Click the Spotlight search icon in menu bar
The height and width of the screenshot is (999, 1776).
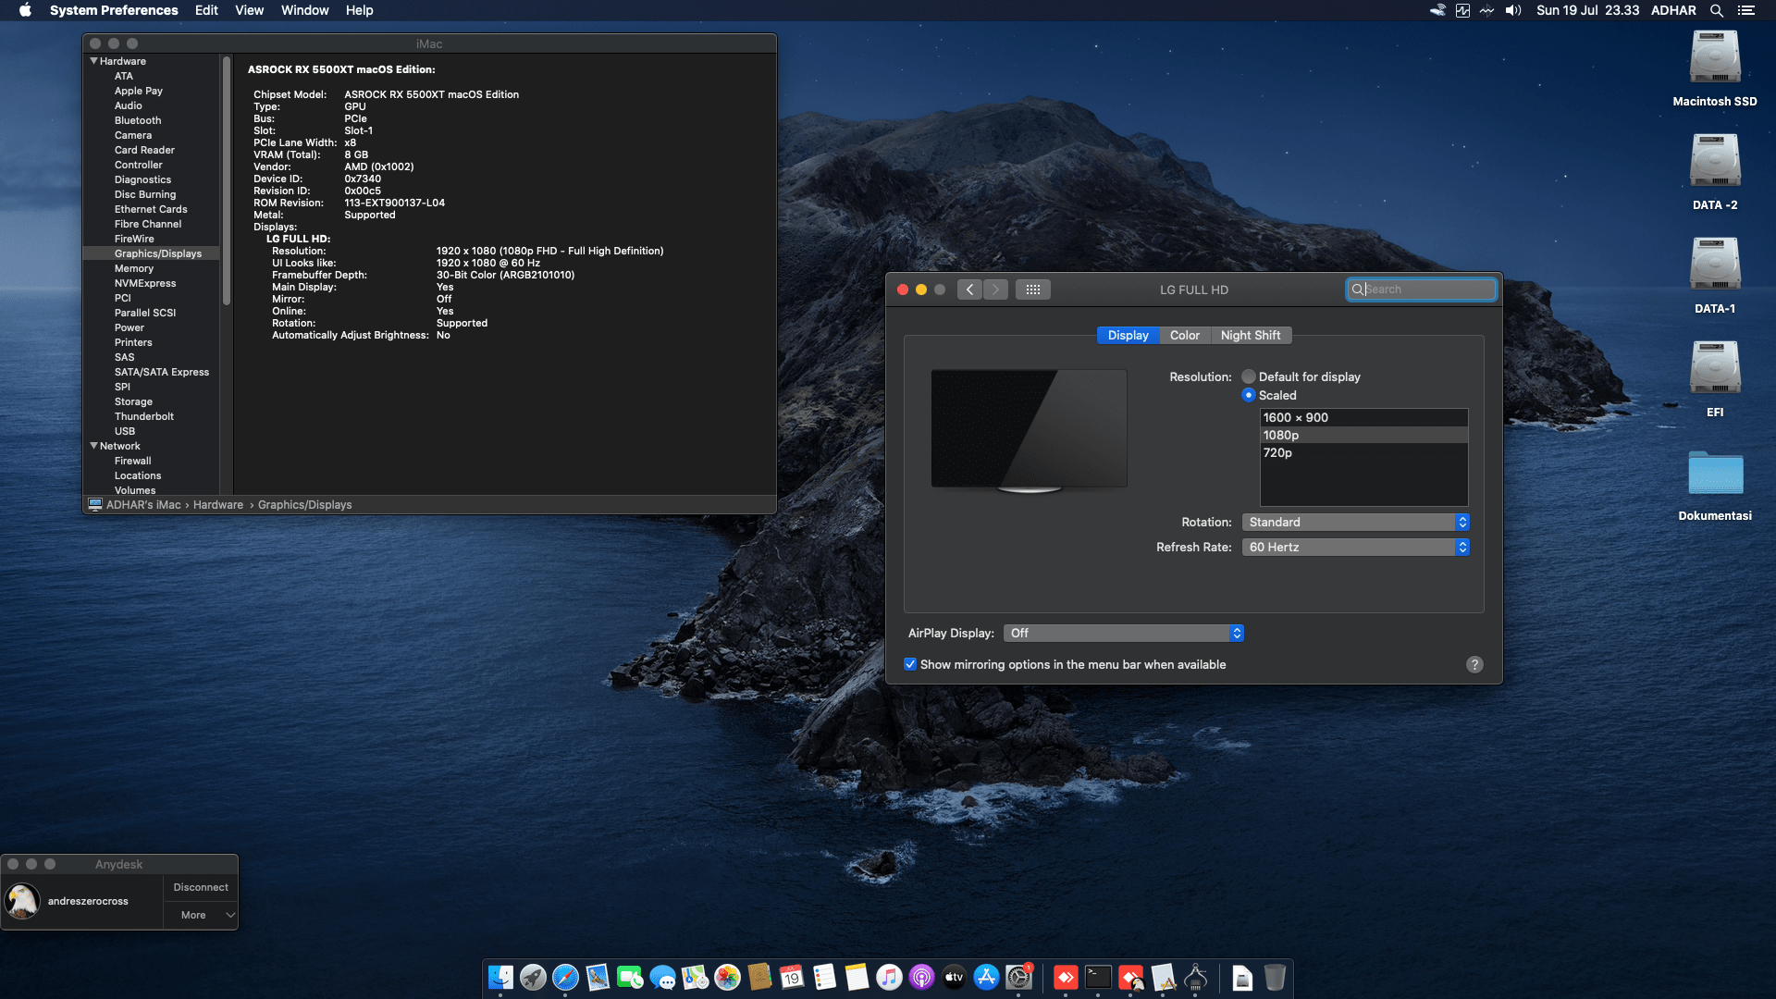(x=1717, y=10)
